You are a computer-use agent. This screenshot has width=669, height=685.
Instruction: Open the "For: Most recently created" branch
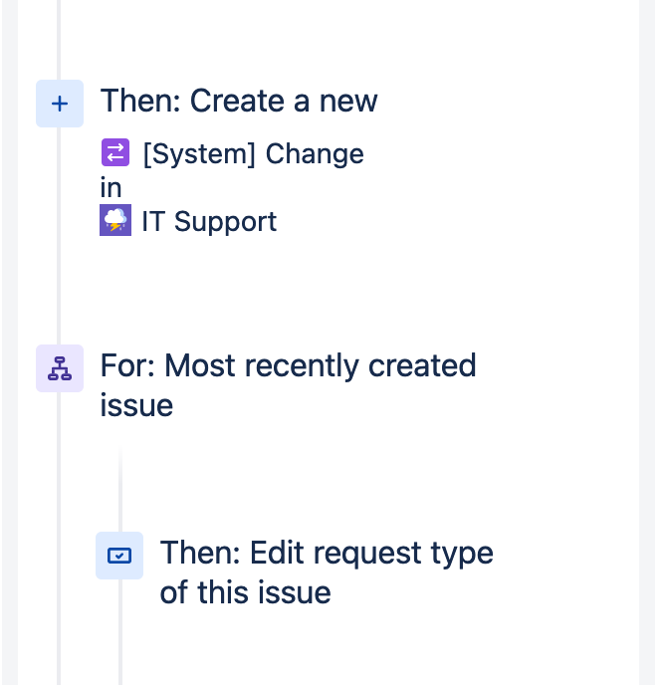tap(289, 365)
